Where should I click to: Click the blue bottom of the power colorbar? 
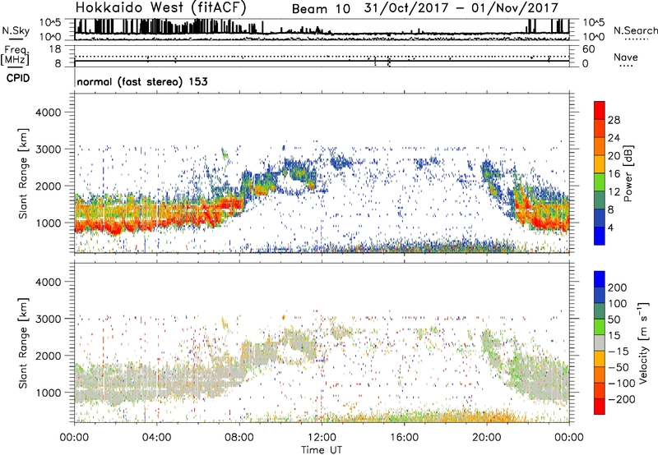point(600,236)
